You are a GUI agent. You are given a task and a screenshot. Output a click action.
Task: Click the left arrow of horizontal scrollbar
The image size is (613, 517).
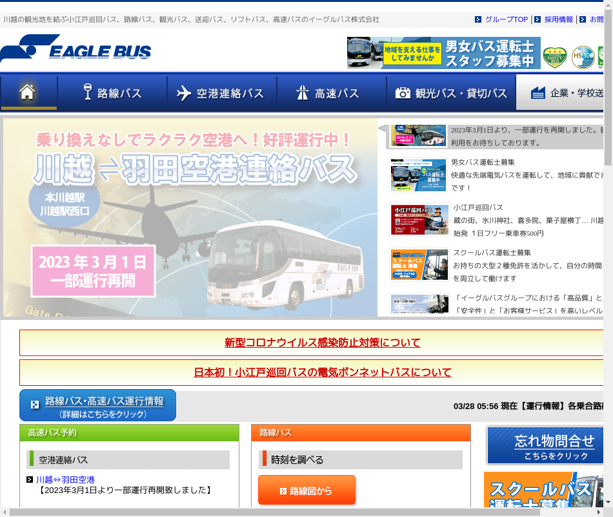(5, 512)
